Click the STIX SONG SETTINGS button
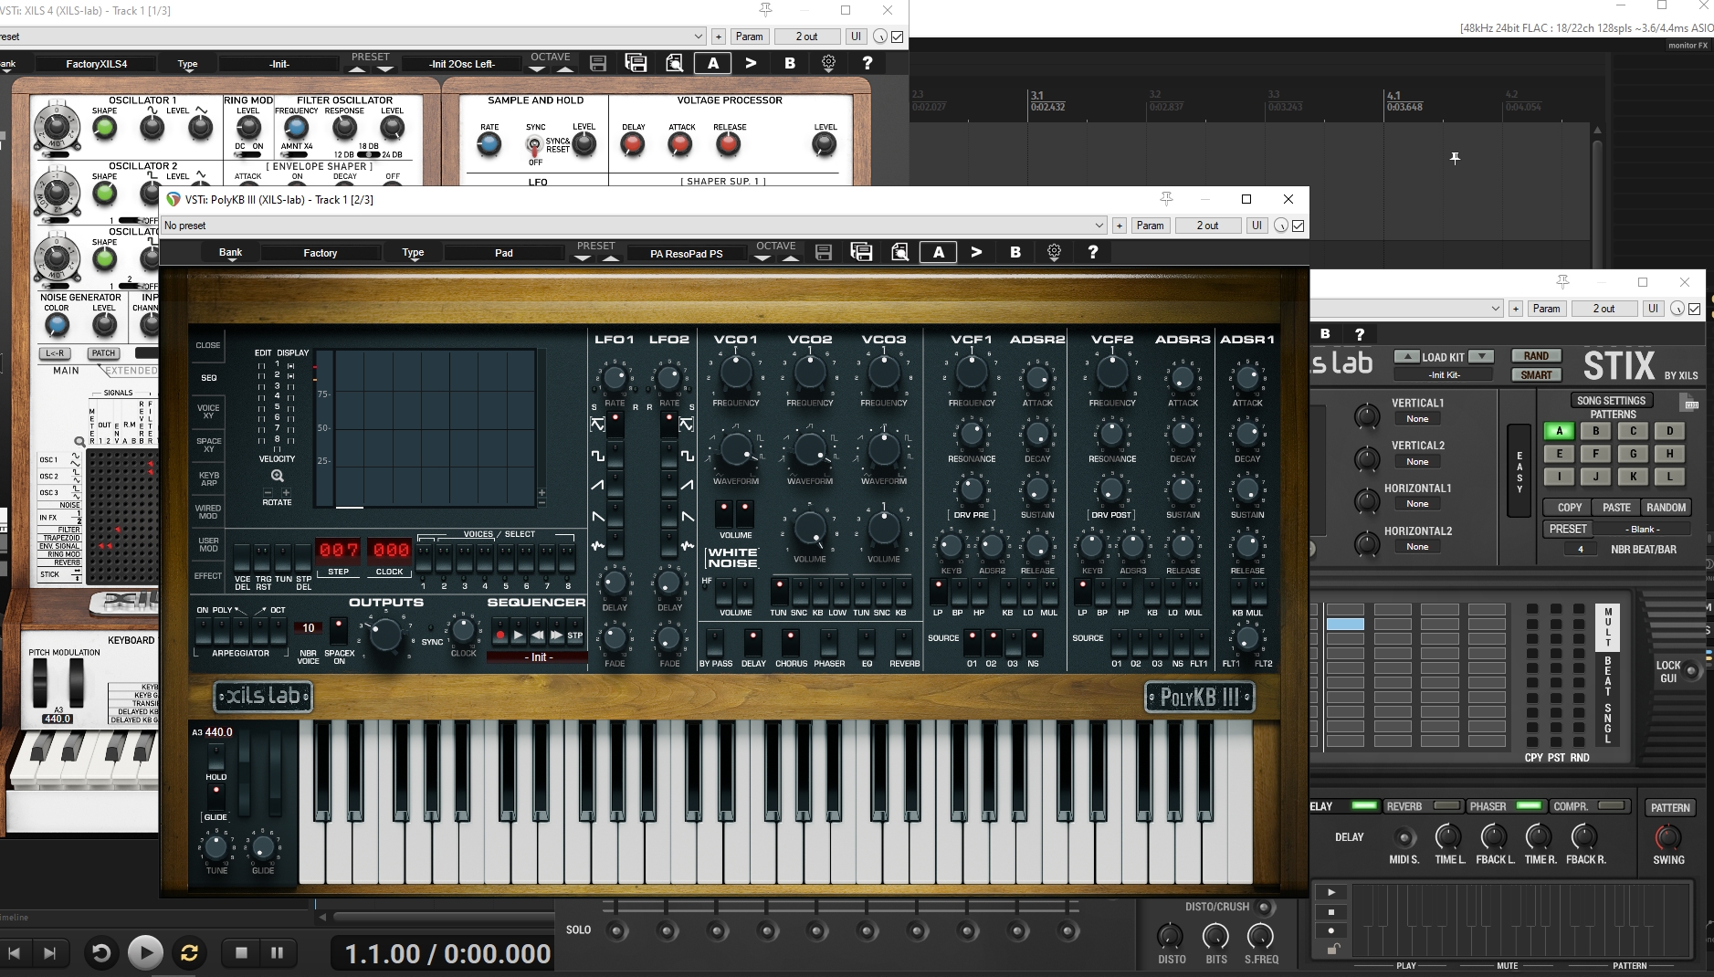 (x=1611, y=401)
